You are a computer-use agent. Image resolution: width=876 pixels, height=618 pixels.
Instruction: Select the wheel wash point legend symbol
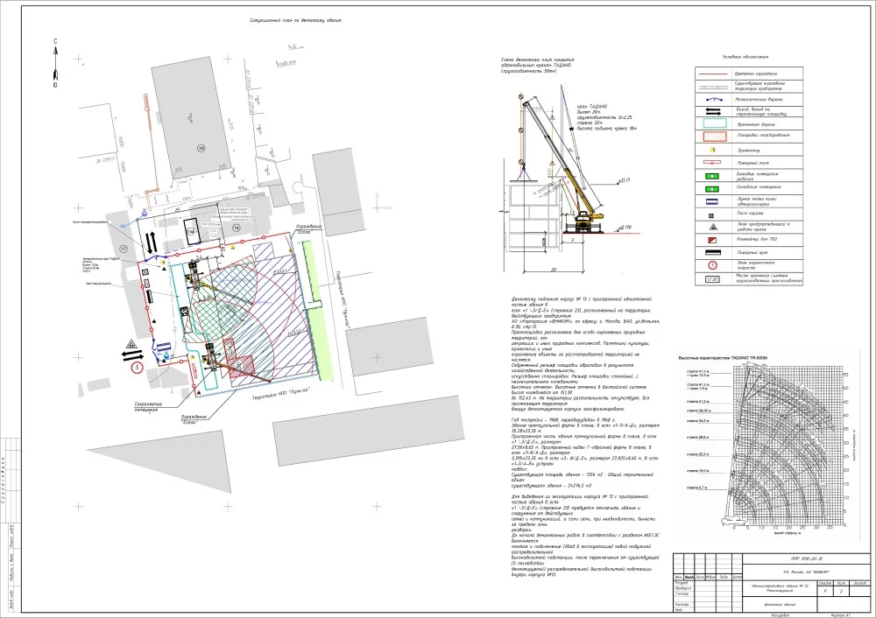712,200
